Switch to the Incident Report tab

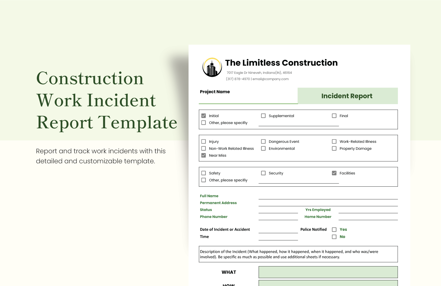(x=347, y=96)
